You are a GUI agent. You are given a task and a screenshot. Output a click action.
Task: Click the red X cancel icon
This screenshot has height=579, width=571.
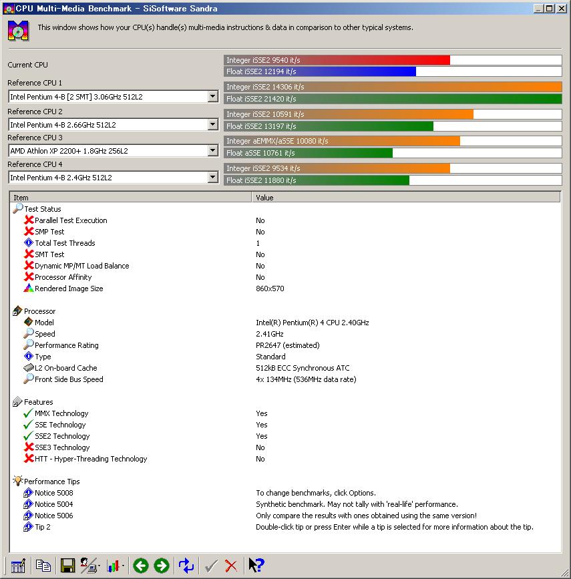(231, 566)
